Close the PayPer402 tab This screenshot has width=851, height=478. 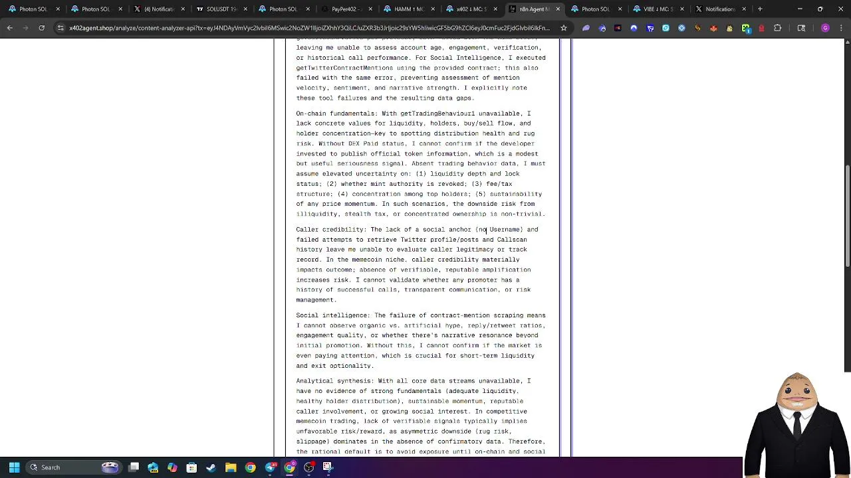(x=370, y=9)
